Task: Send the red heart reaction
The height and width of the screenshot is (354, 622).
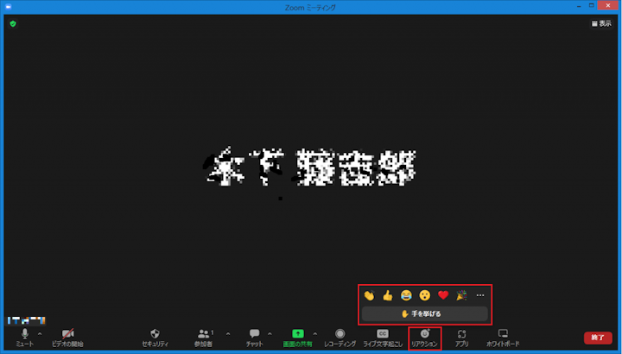Action: tap(443, 295)
